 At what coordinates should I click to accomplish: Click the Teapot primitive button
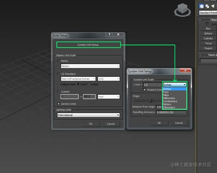[208, 48]
